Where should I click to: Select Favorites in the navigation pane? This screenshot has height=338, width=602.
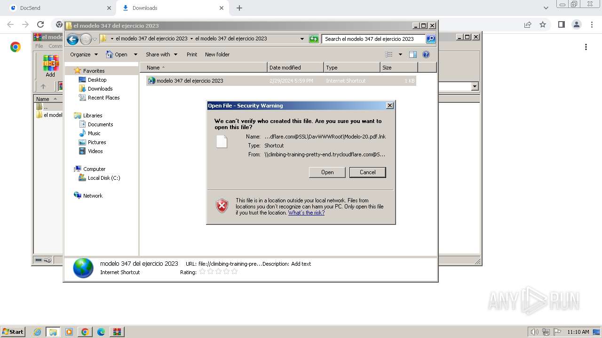tap(94, 71)
